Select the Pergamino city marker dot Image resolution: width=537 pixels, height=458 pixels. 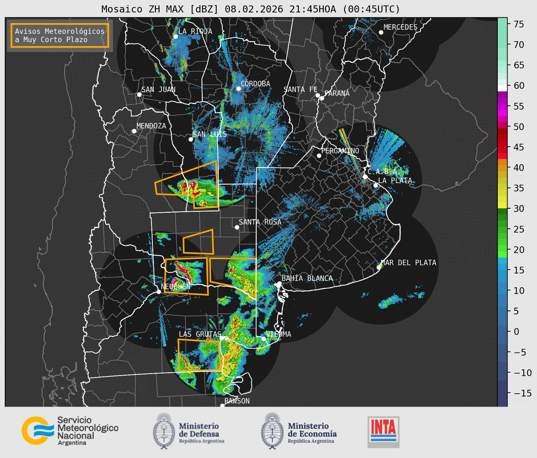pyautogui.click(x=319, y=156)
